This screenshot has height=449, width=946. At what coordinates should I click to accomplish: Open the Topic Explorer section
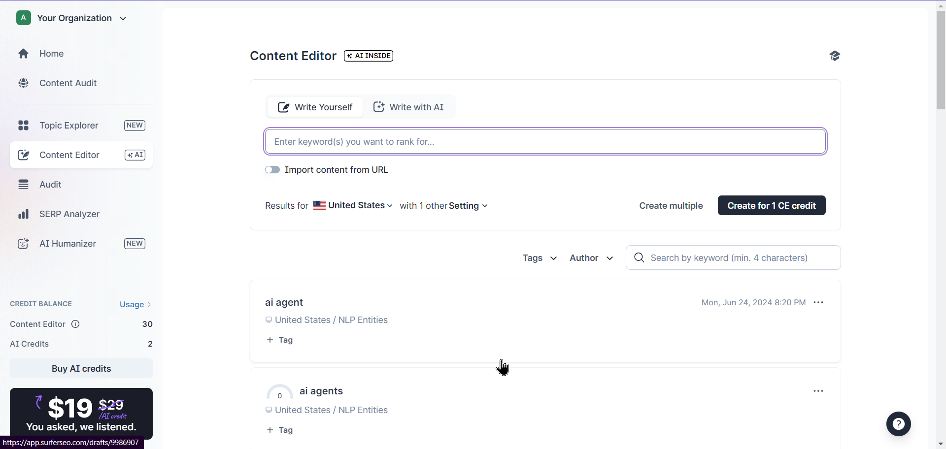pos(69,126)
